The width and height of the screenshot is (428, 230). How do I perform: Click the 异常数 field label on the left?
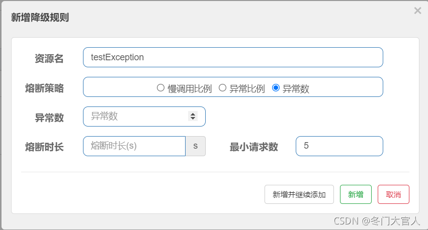pyautogui.click(x=49, y=118)
